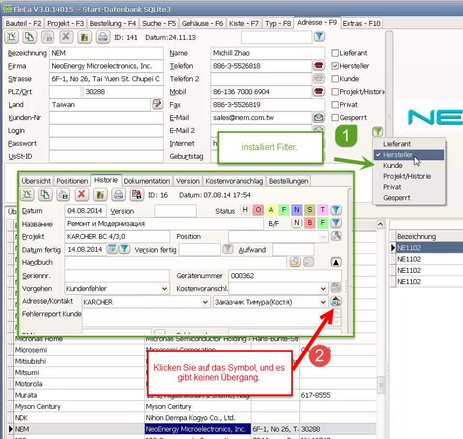
Task: Click the print icon in the Historie toolbar
Action: (x=118, y=194)
